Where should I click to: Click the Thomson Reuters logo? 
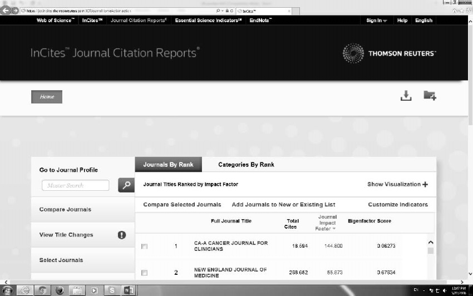(389, 53)
